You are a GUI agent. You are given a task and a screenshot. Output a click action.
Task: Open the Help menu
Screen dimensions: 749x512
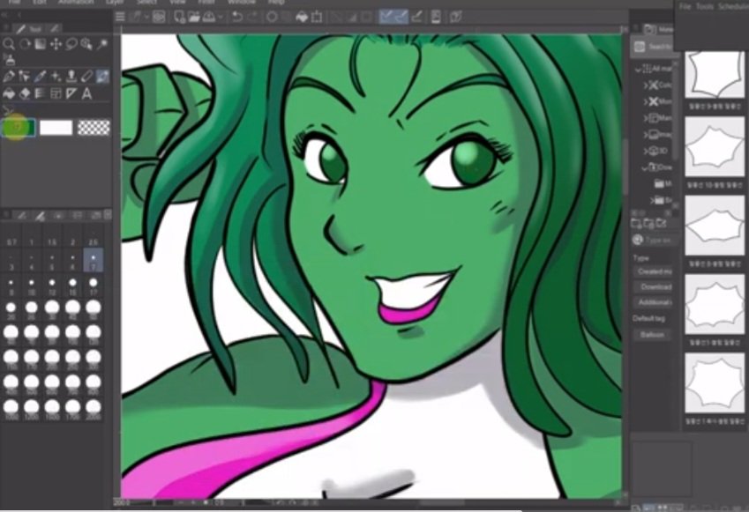(275, 2)
